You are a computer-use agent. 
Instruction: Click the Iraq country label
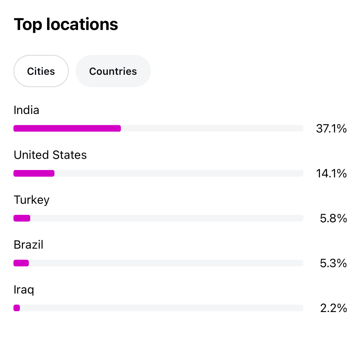(24, 290)
